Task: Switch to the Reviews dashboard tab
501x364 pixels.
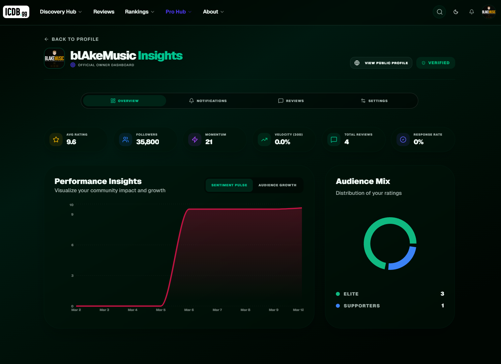Action: pyautogui.click(x=291, y=101)
